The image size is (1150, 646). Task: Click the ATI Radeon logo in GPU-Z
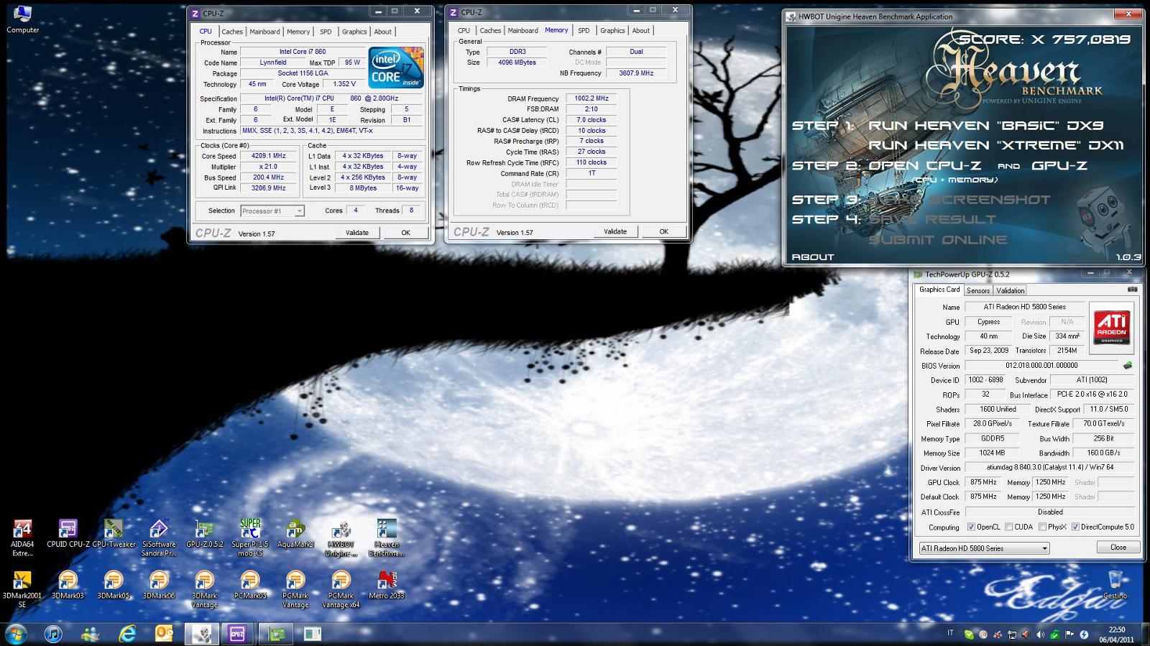(x=1111, y=328)
